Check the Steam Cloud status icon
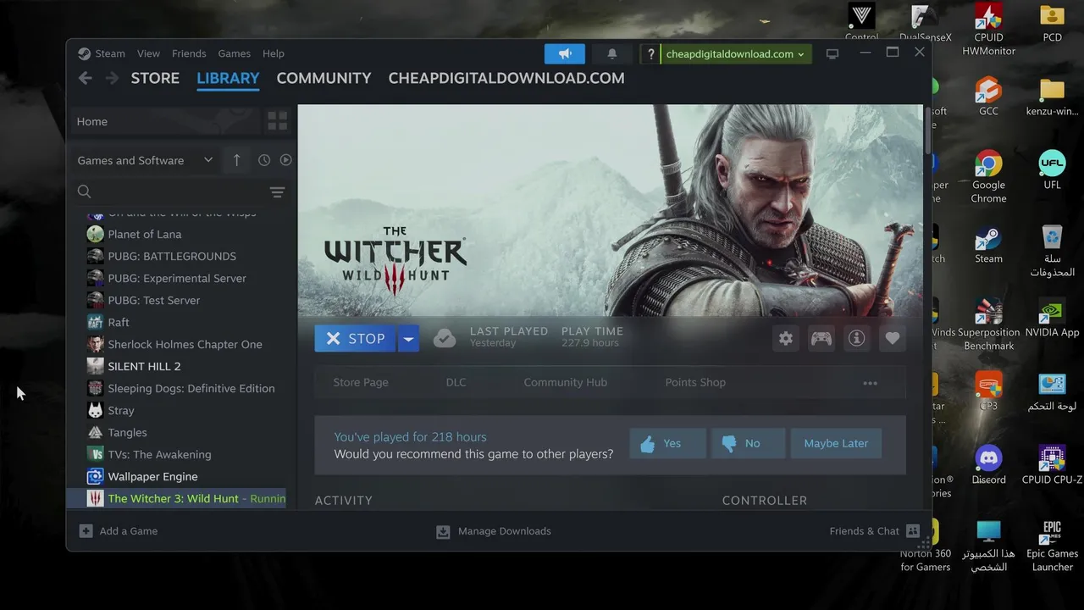Viewport: 1084px width, 610px height. (445, 338)
